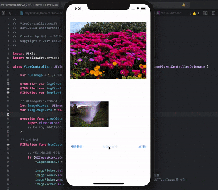The width and height of the screenshot is (218, 190).
Task: Click the '// 사진 촬영' comment line
Action: click(29, 140)
